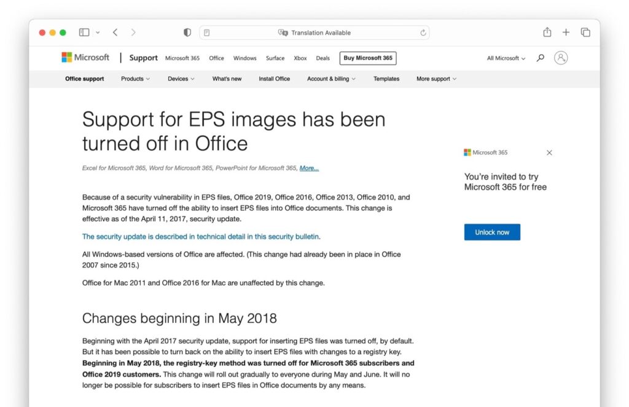Click the account sign-in icon
Image resolution: width=629 pixels, height=407 pixels.
click(561, 58)
